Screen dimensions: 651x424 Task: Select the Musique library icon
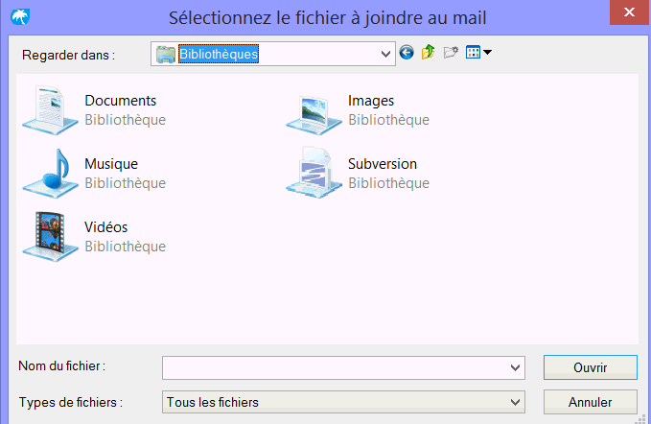click(x=50, y=174)
